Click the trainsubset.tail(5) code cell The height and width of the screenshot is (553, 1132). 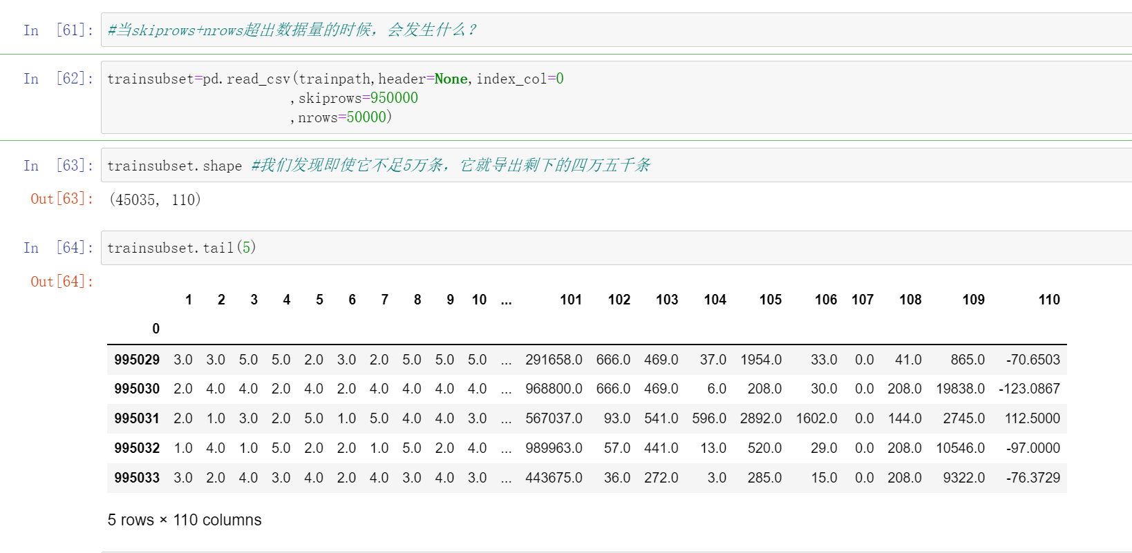pyautogui.click(x=616, y=248)
